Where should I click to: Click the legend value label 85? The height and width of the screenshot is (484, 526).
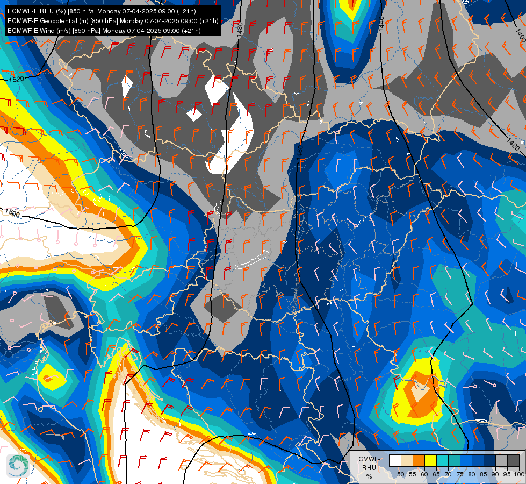pos(484,474)
